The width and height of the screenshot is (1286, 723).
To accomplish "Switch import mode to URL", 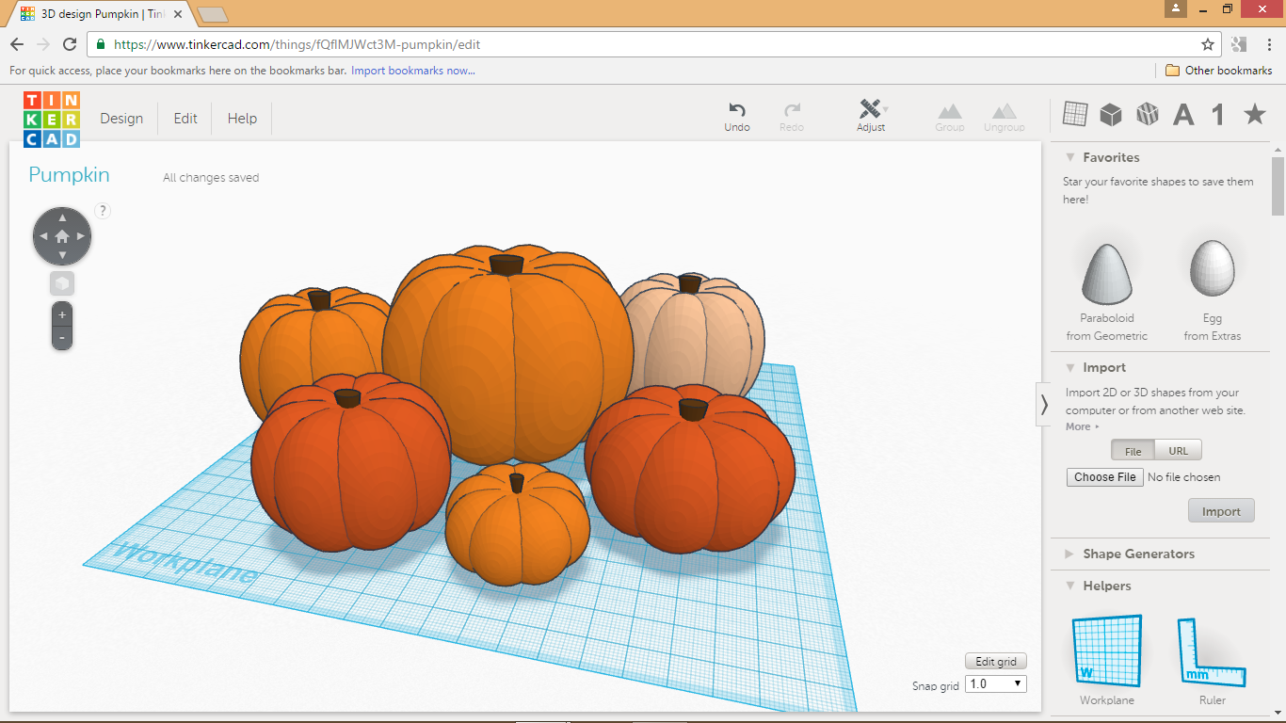I will [x=1178, y=450].
